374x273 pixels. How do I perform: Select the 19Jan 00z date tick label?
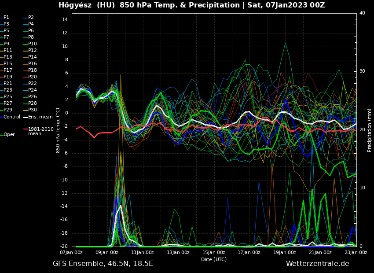(285, 253)
